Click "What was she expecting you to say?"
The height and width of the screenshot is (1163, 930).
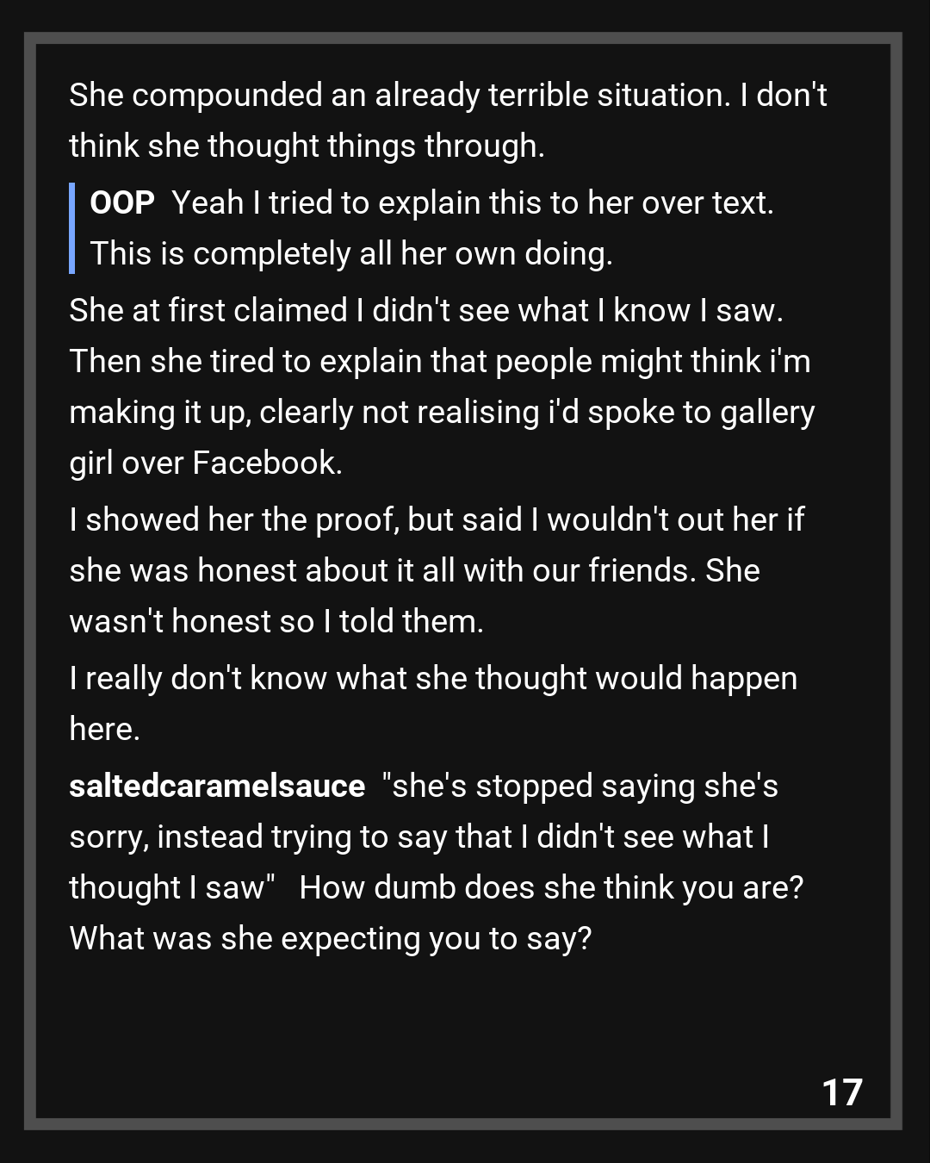click(331, 938)
